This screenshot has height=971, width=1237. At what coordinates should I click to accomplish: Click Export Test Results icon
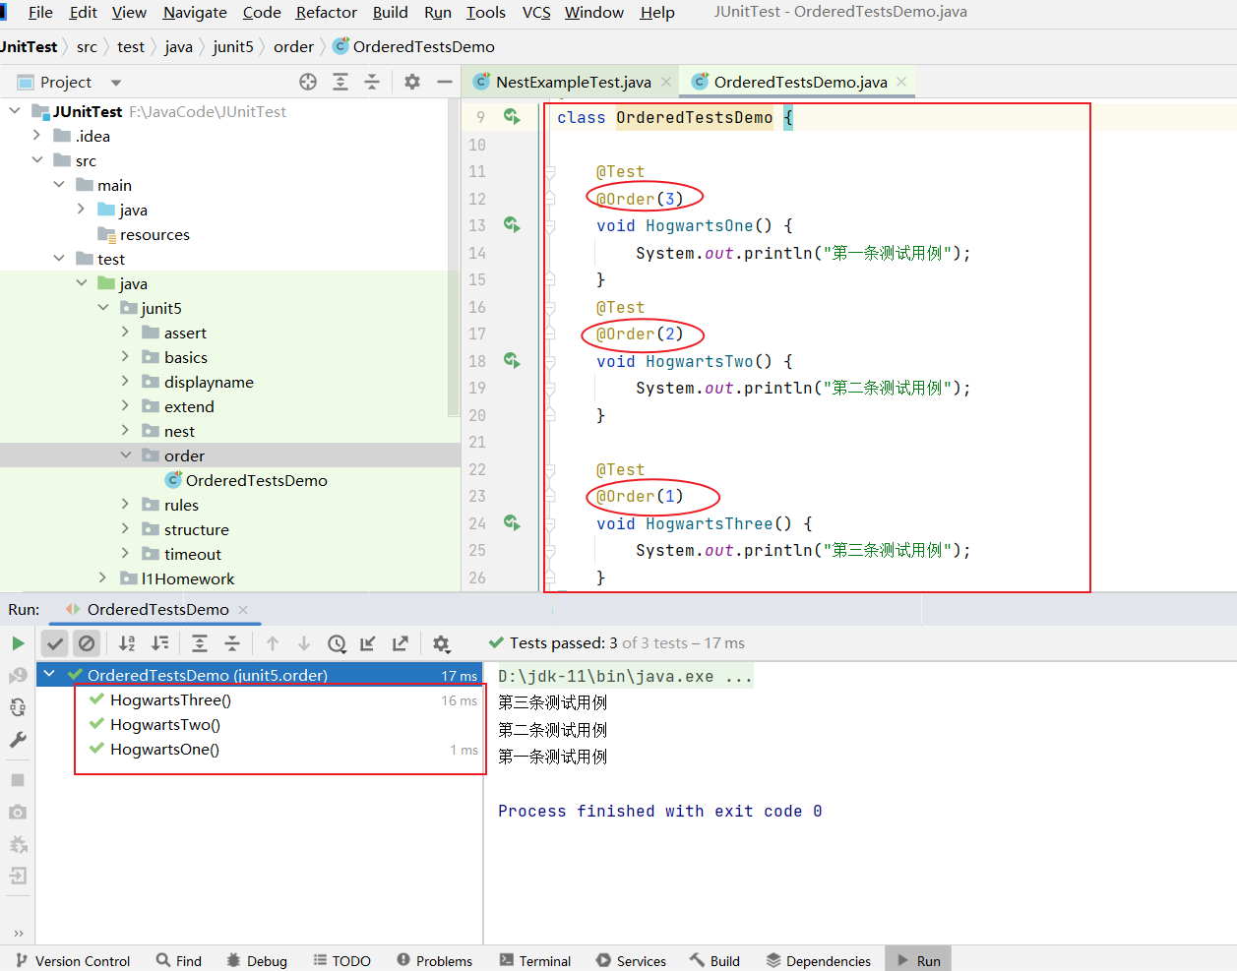[401, 643]
